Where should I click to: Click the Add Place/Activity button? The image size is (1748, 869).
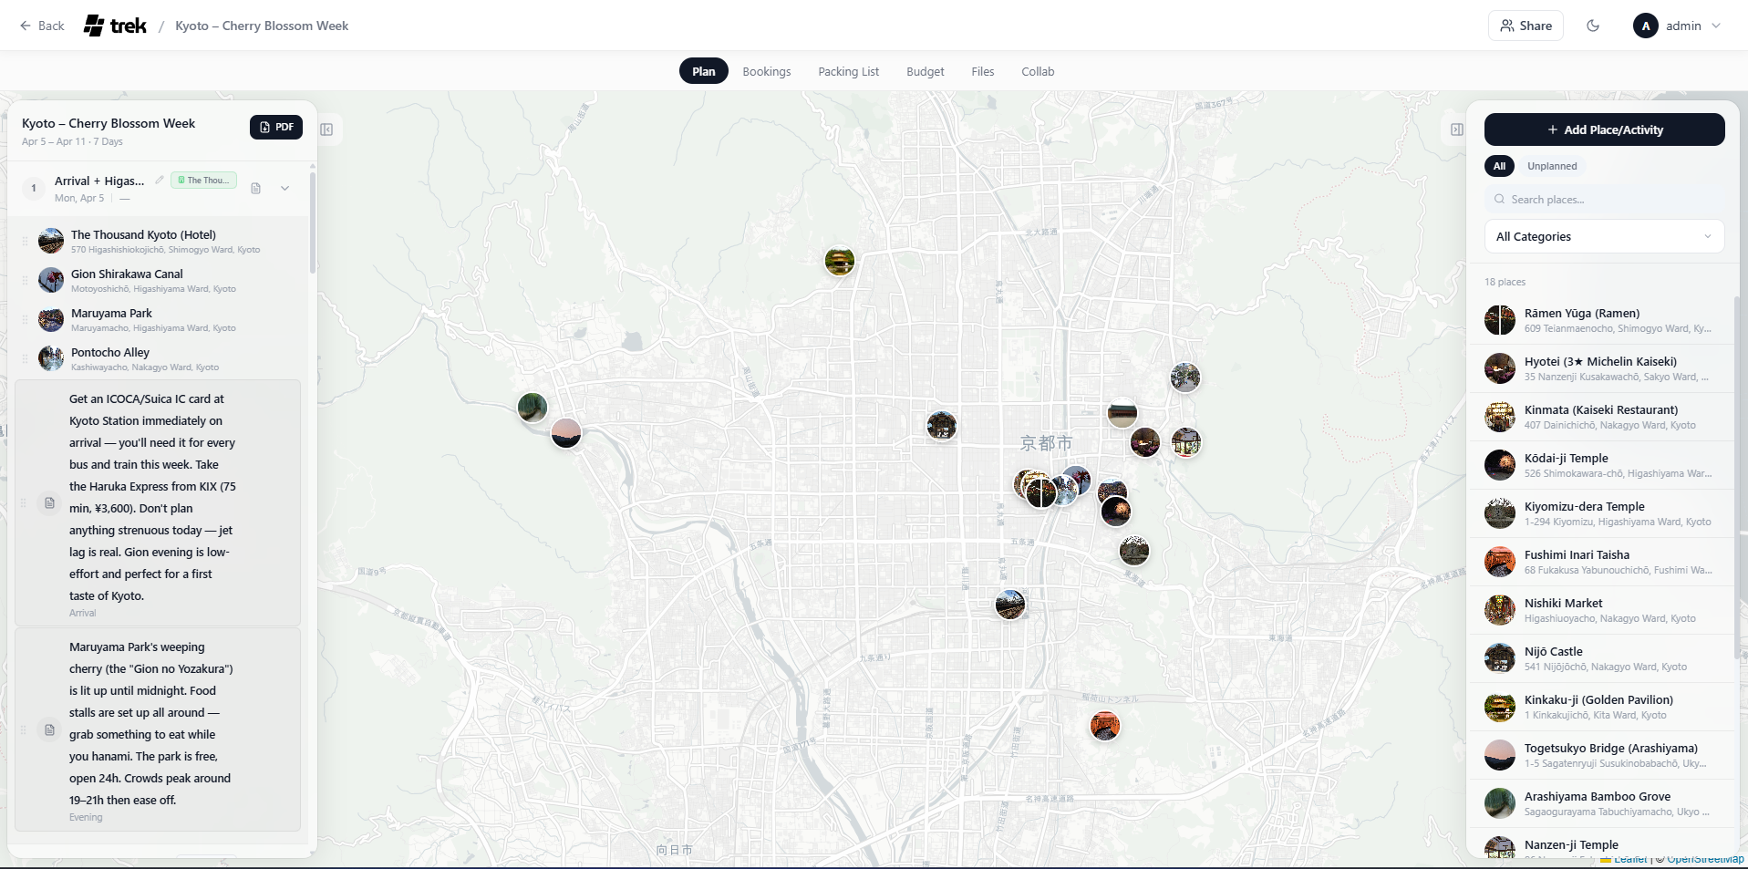(1604, 129)
